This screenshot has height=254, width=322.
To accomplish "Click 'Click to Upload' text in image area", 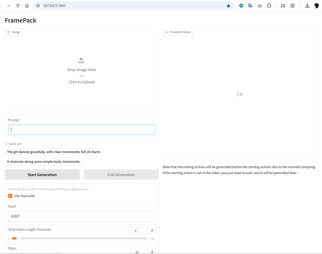I will [82, 82].
